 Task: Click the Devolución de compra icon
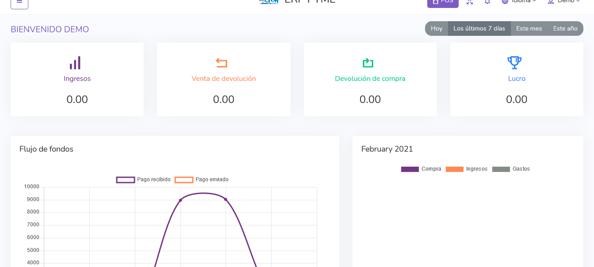[368, 63]
